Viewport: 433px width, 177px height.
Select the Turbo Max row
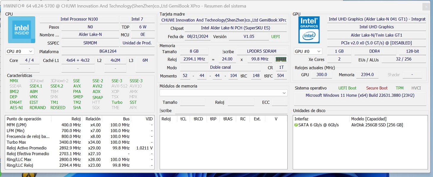80,142
